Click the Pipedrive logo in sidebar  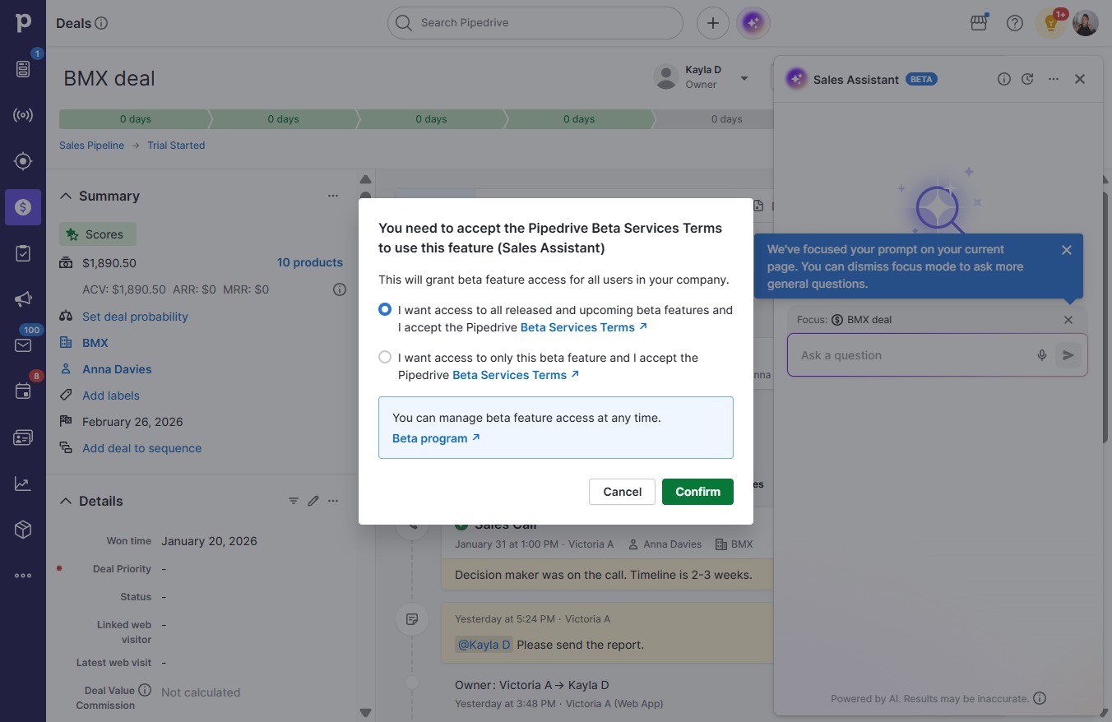tap(23, 22)
